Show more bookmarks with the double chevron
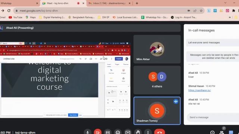Viewport: 239px width, 134px height. tap(230, 17)
